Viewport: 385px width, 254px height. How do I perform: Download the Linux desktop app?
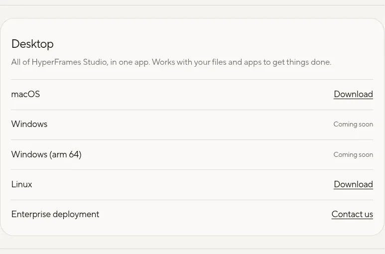pos(353,184)
